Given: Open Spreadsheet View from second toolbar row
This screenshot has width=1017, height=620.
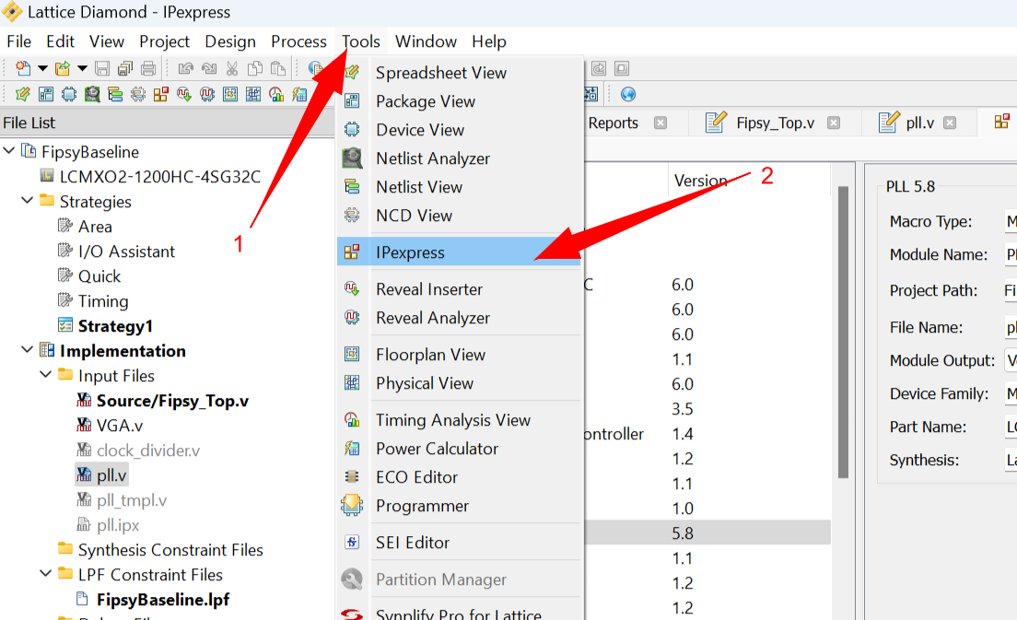Looking at the screenshot, I should click(23, 95).
